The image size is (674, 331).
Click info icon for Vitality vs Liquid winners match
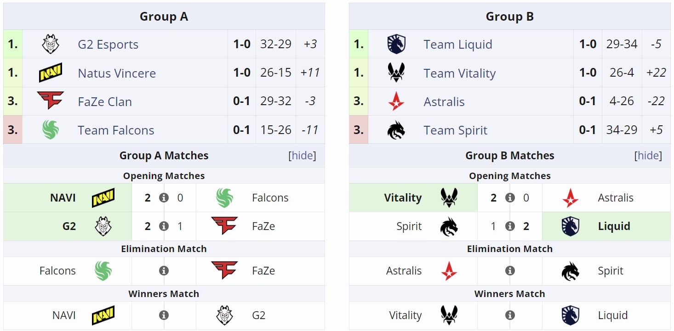tap(510, 315)
